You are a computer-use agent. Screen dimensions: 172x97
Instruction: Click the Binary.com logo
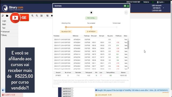pyautogui.click(x=13, y=8)
